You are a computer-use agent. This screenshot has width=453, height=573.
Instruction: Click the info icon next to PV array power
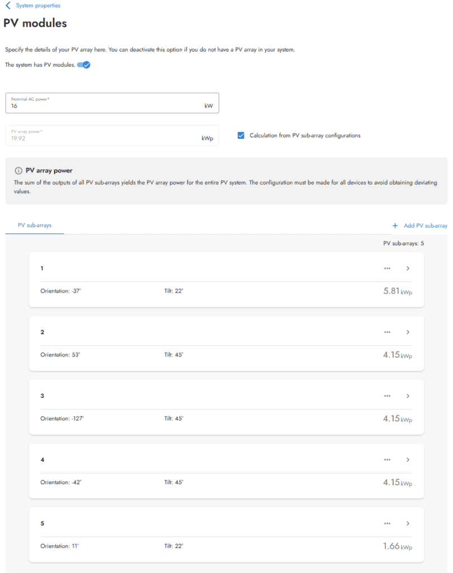[x=18, y=171]
